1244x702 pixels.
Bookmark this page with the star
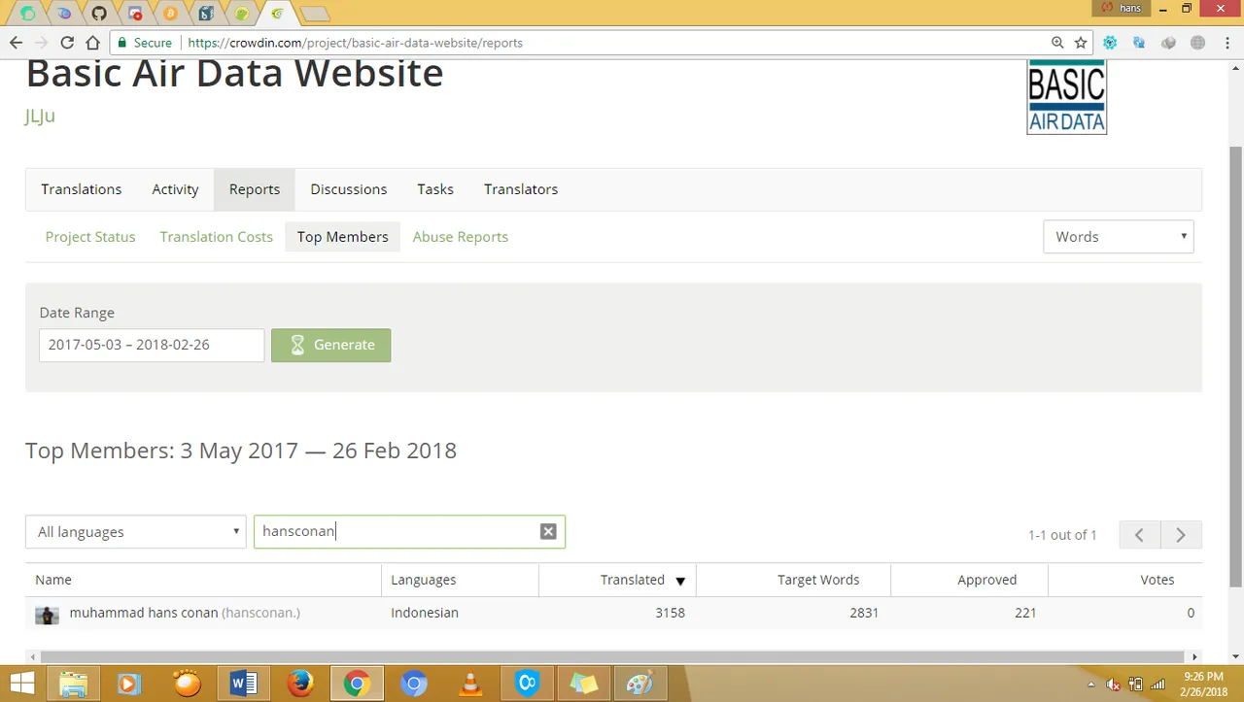click(1081, 43)
